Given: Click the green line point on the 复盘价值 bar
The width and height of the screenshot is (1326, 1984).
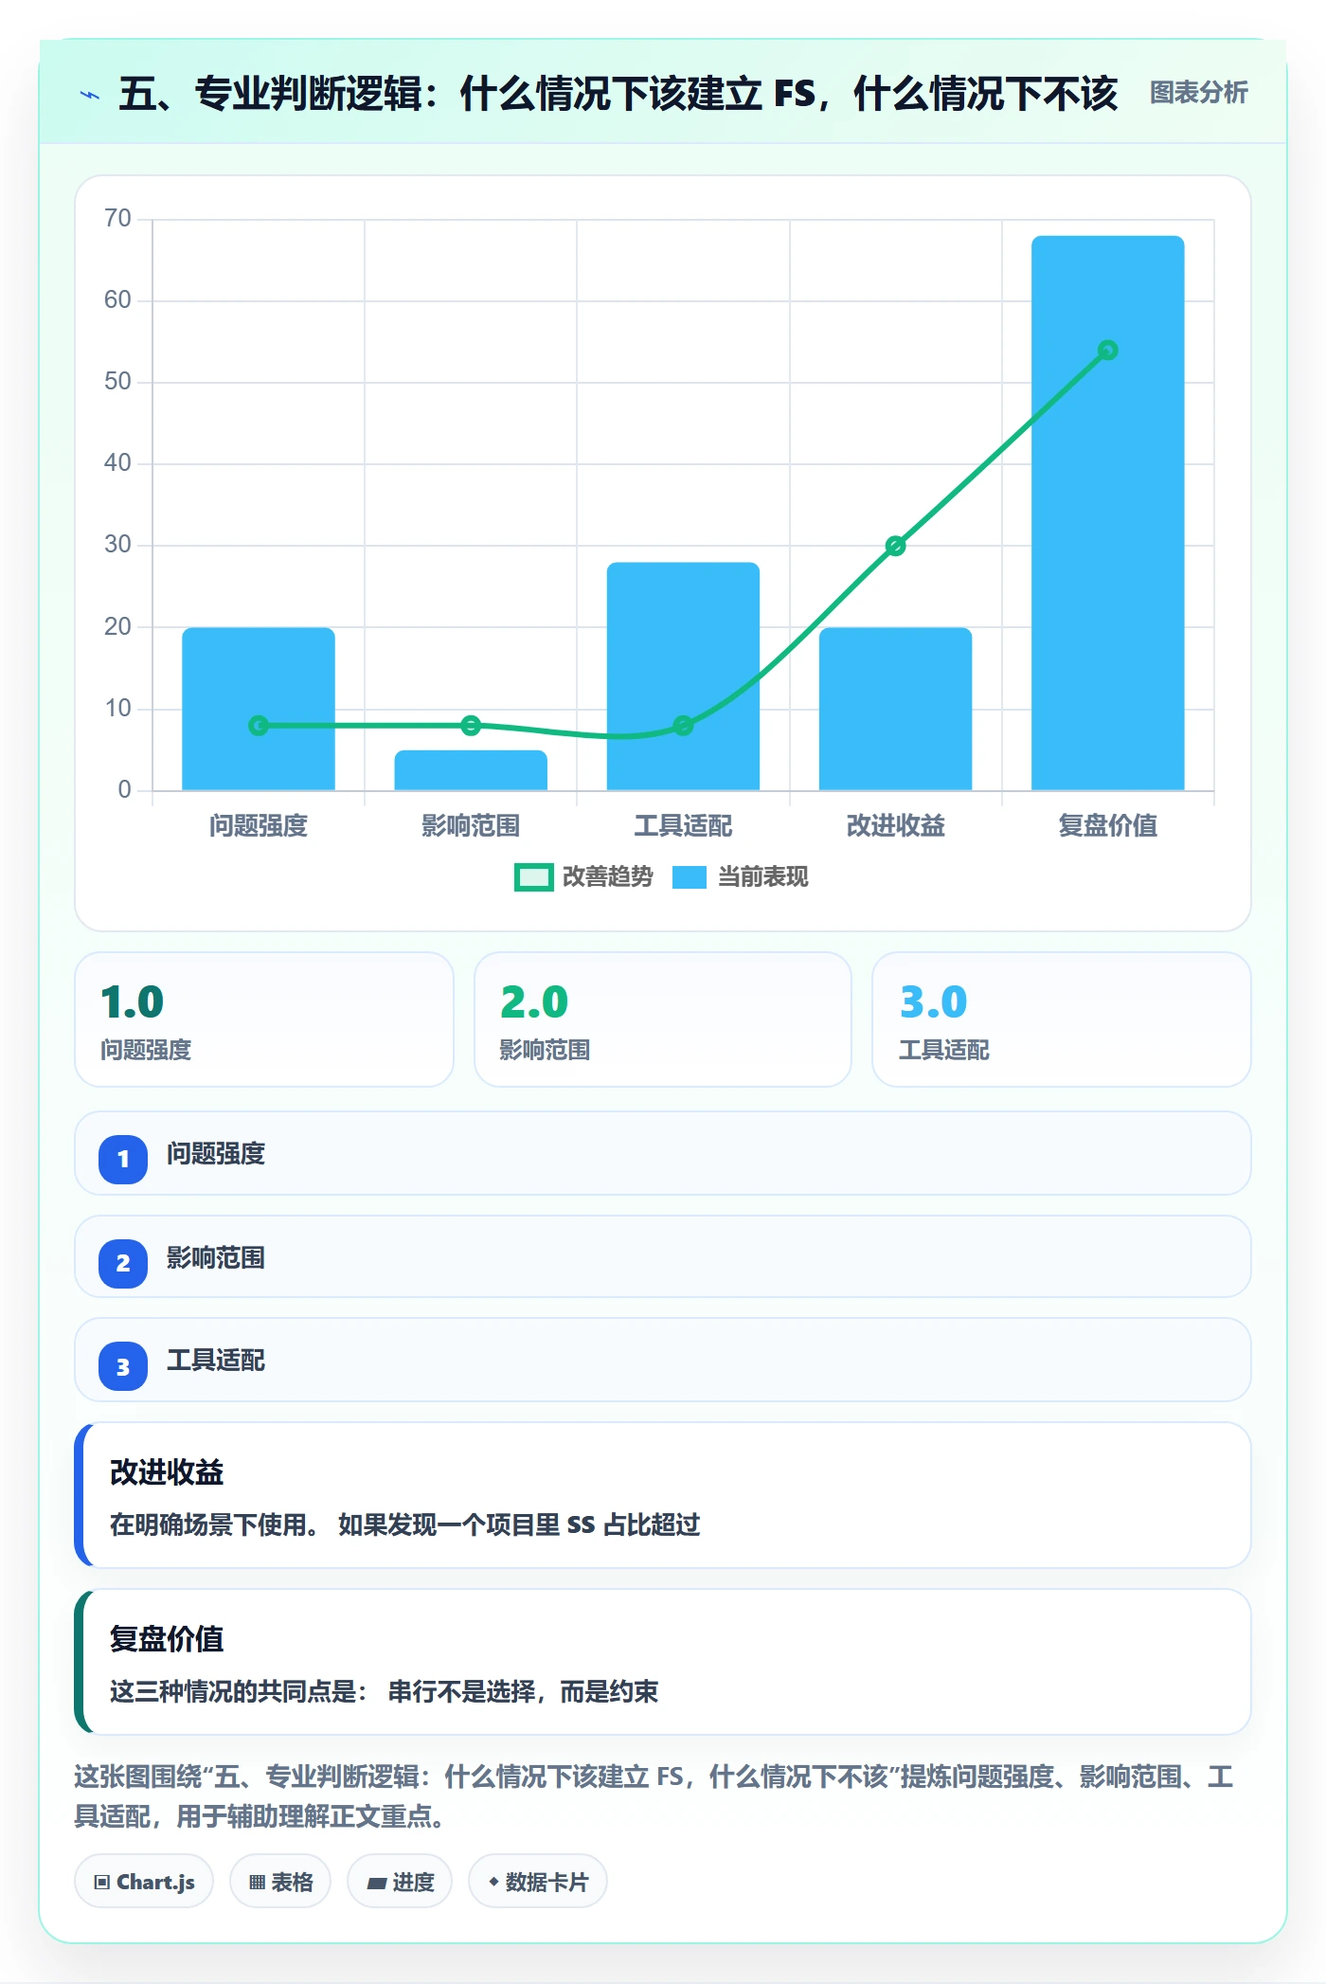Looking at the screenshot, I should (x=1108, y=351).
